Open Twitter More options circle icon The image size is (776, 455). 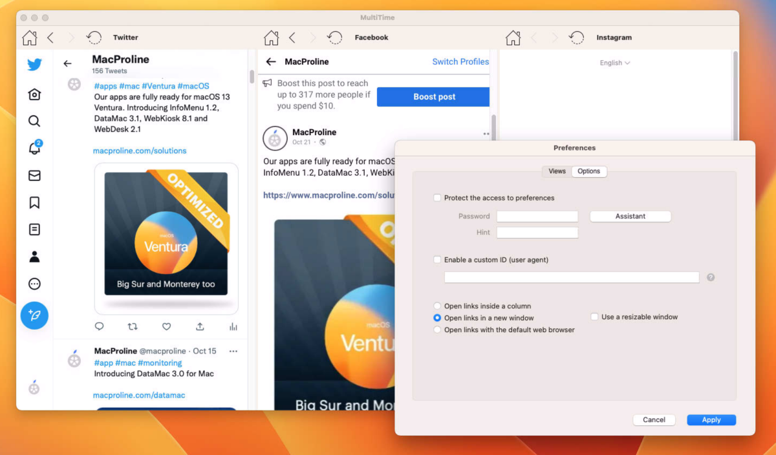[x=34, y=284]
